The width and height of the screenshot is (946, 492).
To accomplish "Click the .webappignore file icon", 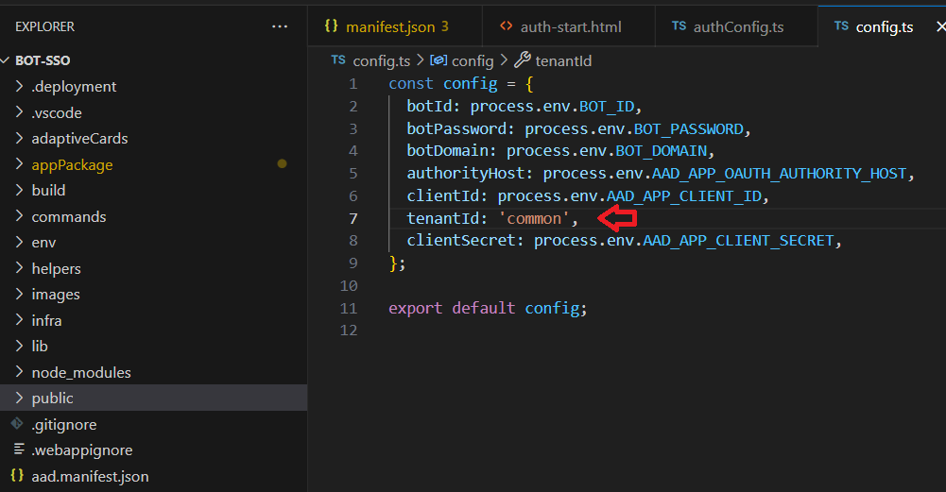I will [x=17, y=450].
